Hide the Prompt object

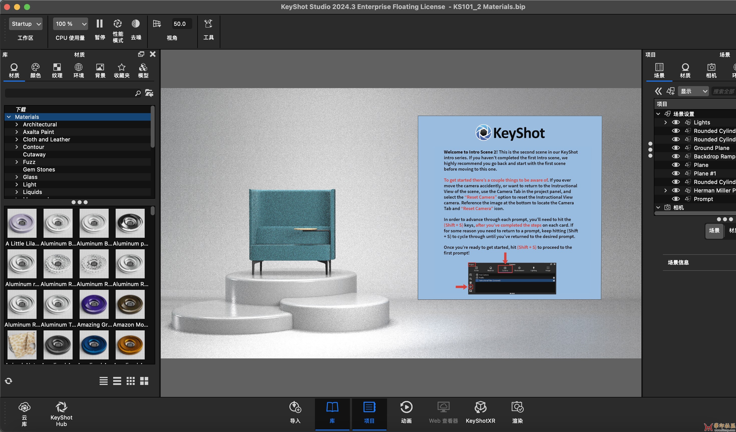[x=676, y=199]
